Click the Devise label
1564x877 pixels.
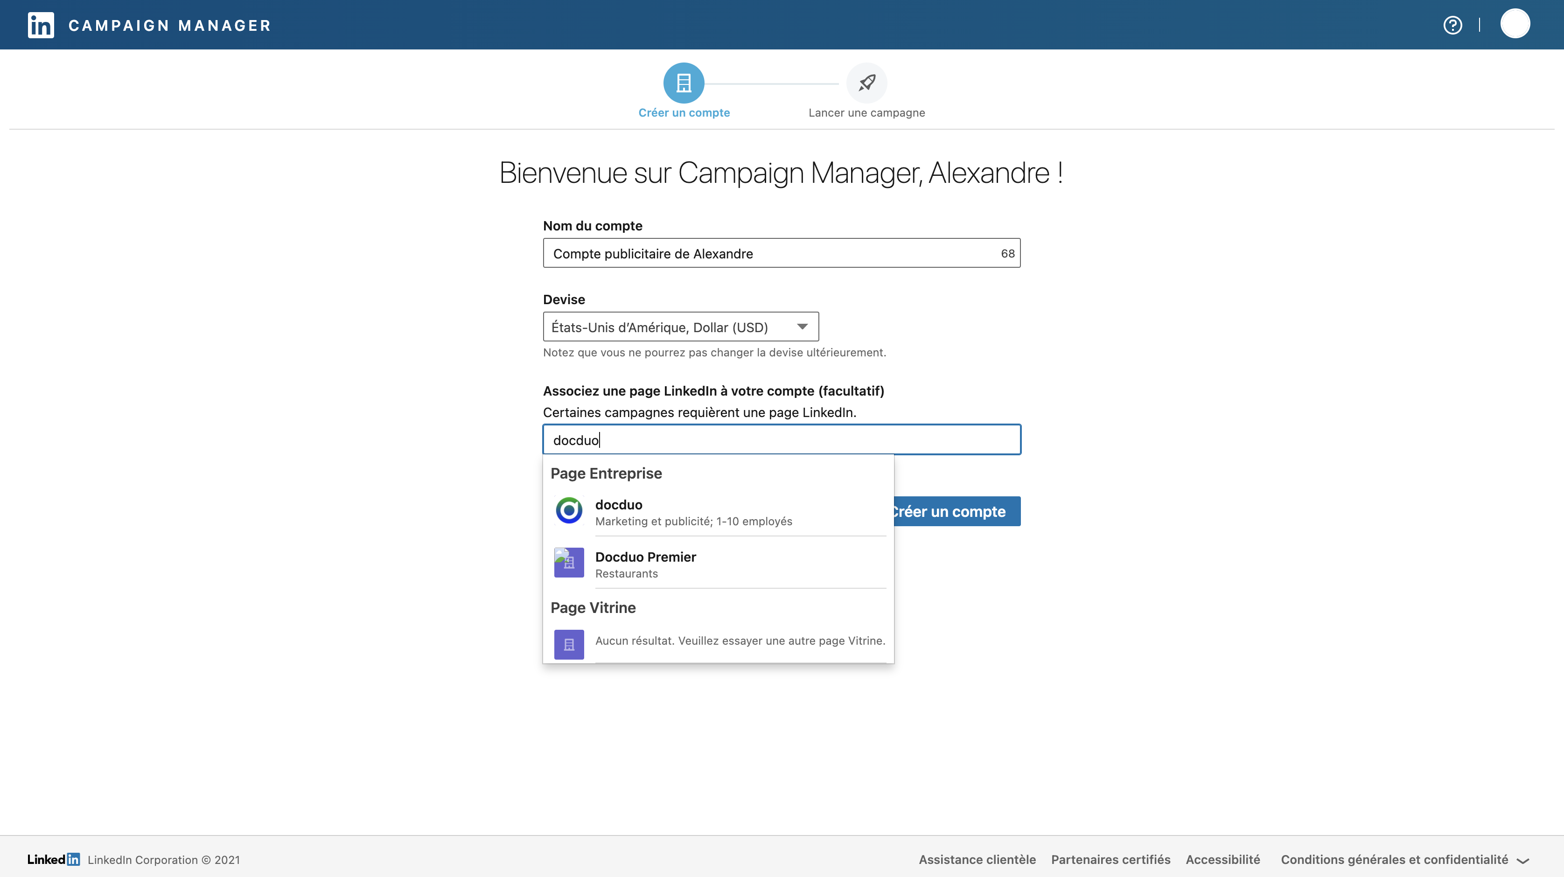coord(564,299)
